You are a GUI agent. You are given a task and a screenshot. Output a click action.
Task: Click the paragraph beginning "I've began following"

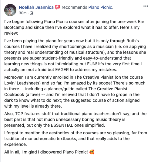coord(74,27)
